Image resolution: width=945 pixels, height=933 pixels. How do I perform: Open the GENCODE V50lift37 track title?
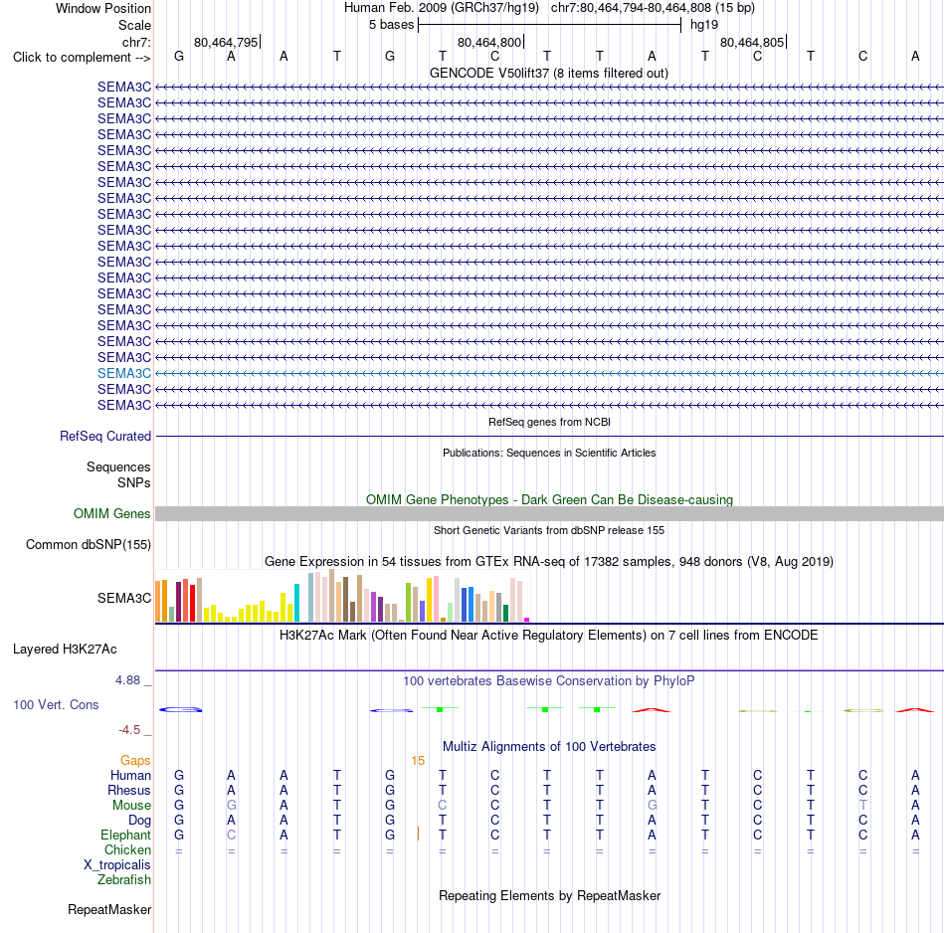[x=549, y=74]
